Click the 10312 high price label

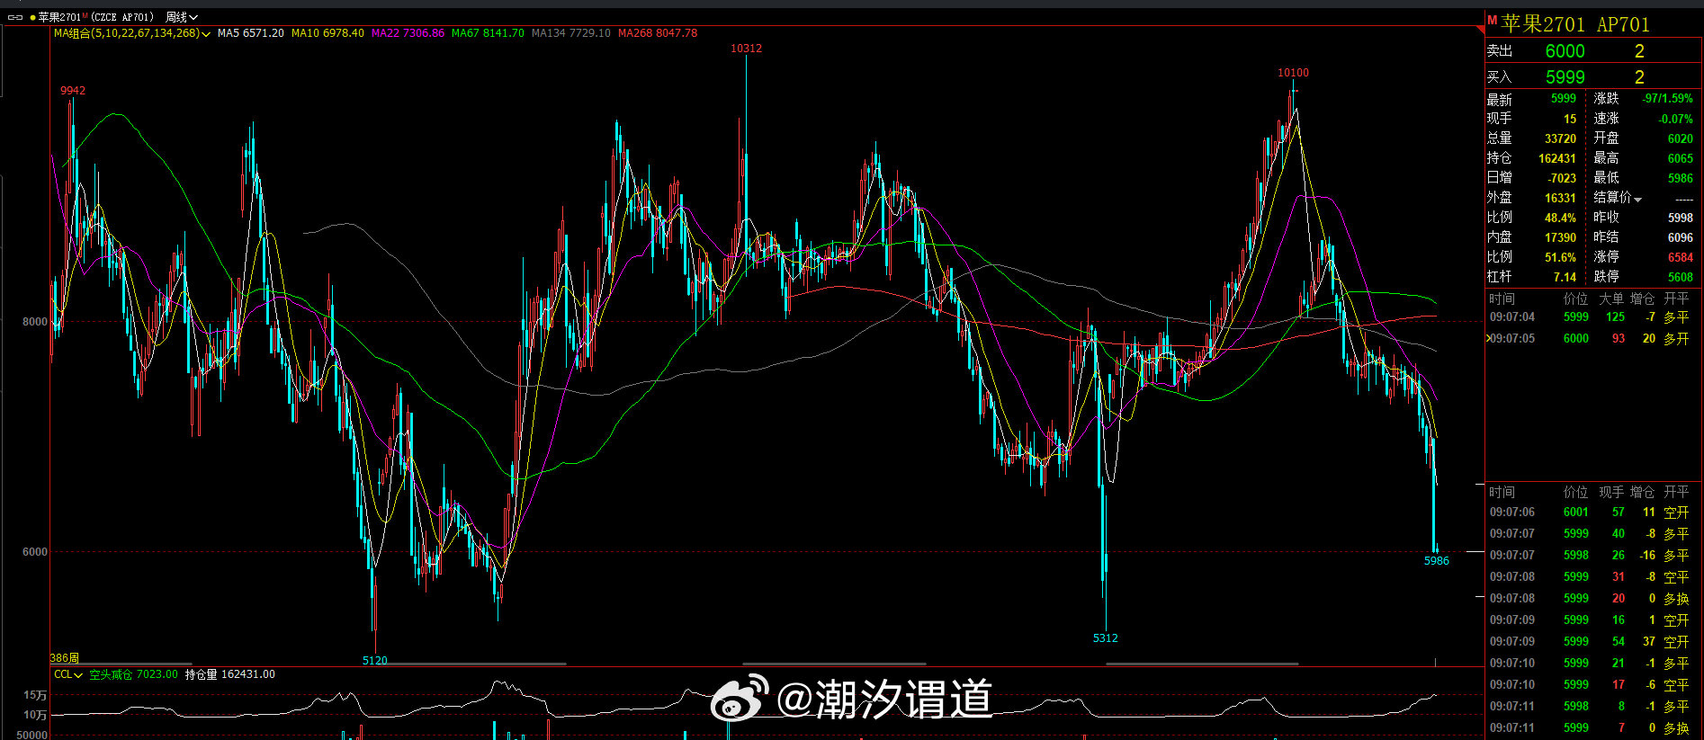point(746,49)
